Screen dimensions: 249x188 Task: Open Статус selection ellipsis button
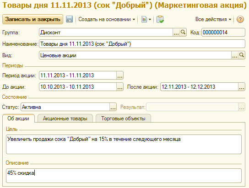click(x=113, y=107)
